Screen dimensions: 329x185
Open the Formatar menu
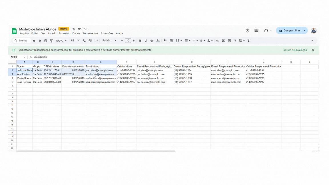pos(64,33)
